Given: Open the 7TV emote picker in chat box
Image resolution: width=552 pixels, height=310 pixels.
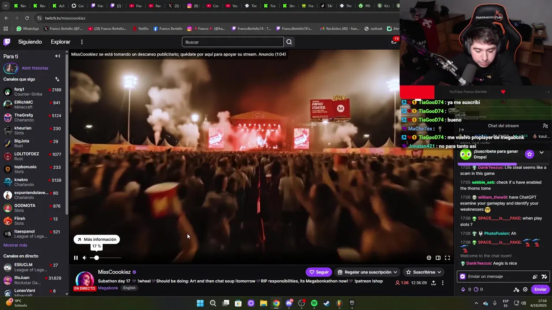Looking at the screenshot, I should [544, 277].
